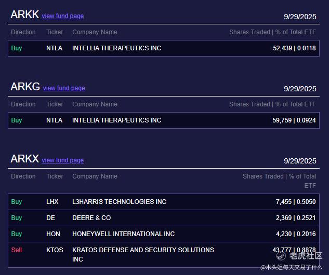The height and width of the screenshot is (275, 329).
Task: Select NTLA ticker in ARKK table
Action: (54, 48)
